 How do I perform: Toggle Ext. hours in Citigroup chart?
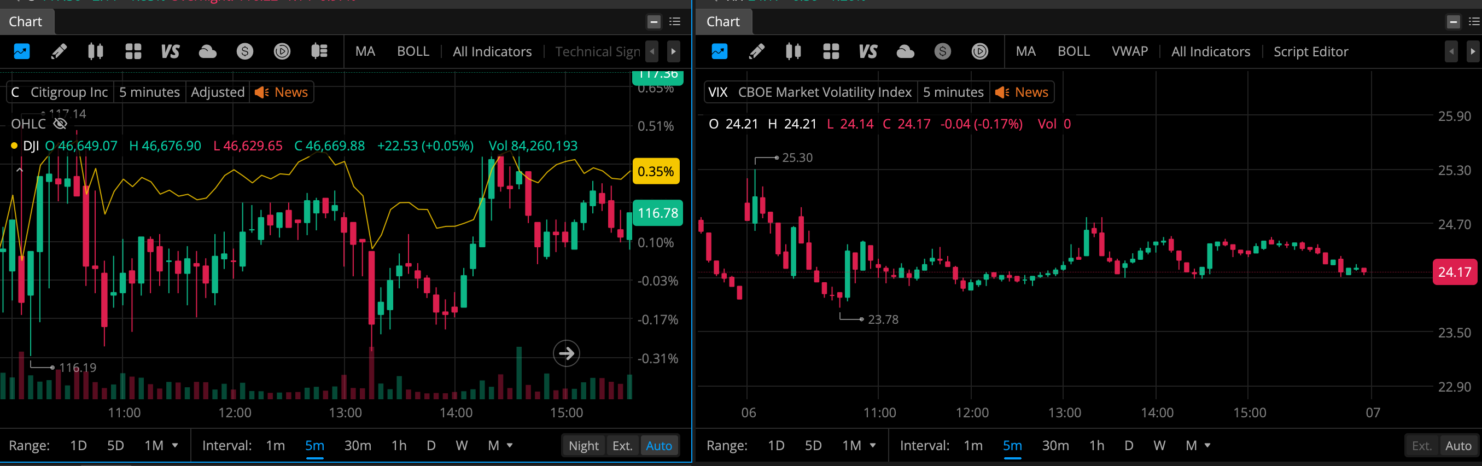click(x=622, y=446)
